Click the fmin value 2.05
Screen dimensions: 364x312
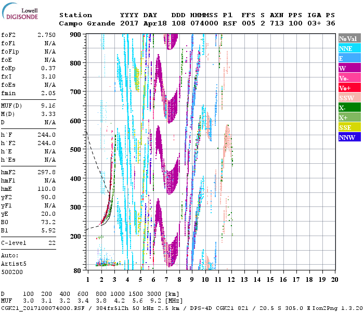[48, 93]
